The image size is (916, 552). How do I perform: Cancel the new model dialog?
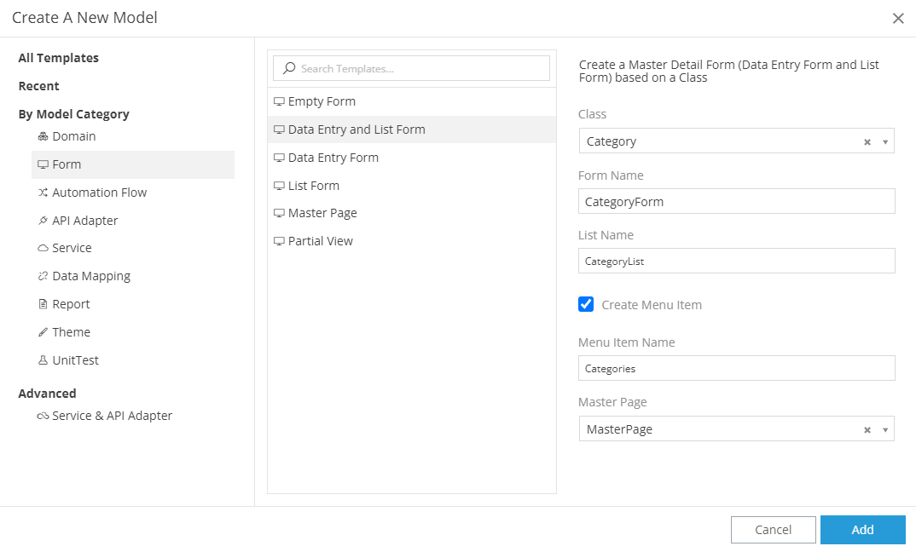773,530
